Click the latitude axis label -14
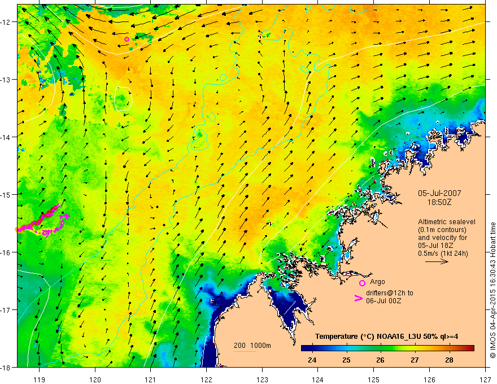 tap(6, 137)
